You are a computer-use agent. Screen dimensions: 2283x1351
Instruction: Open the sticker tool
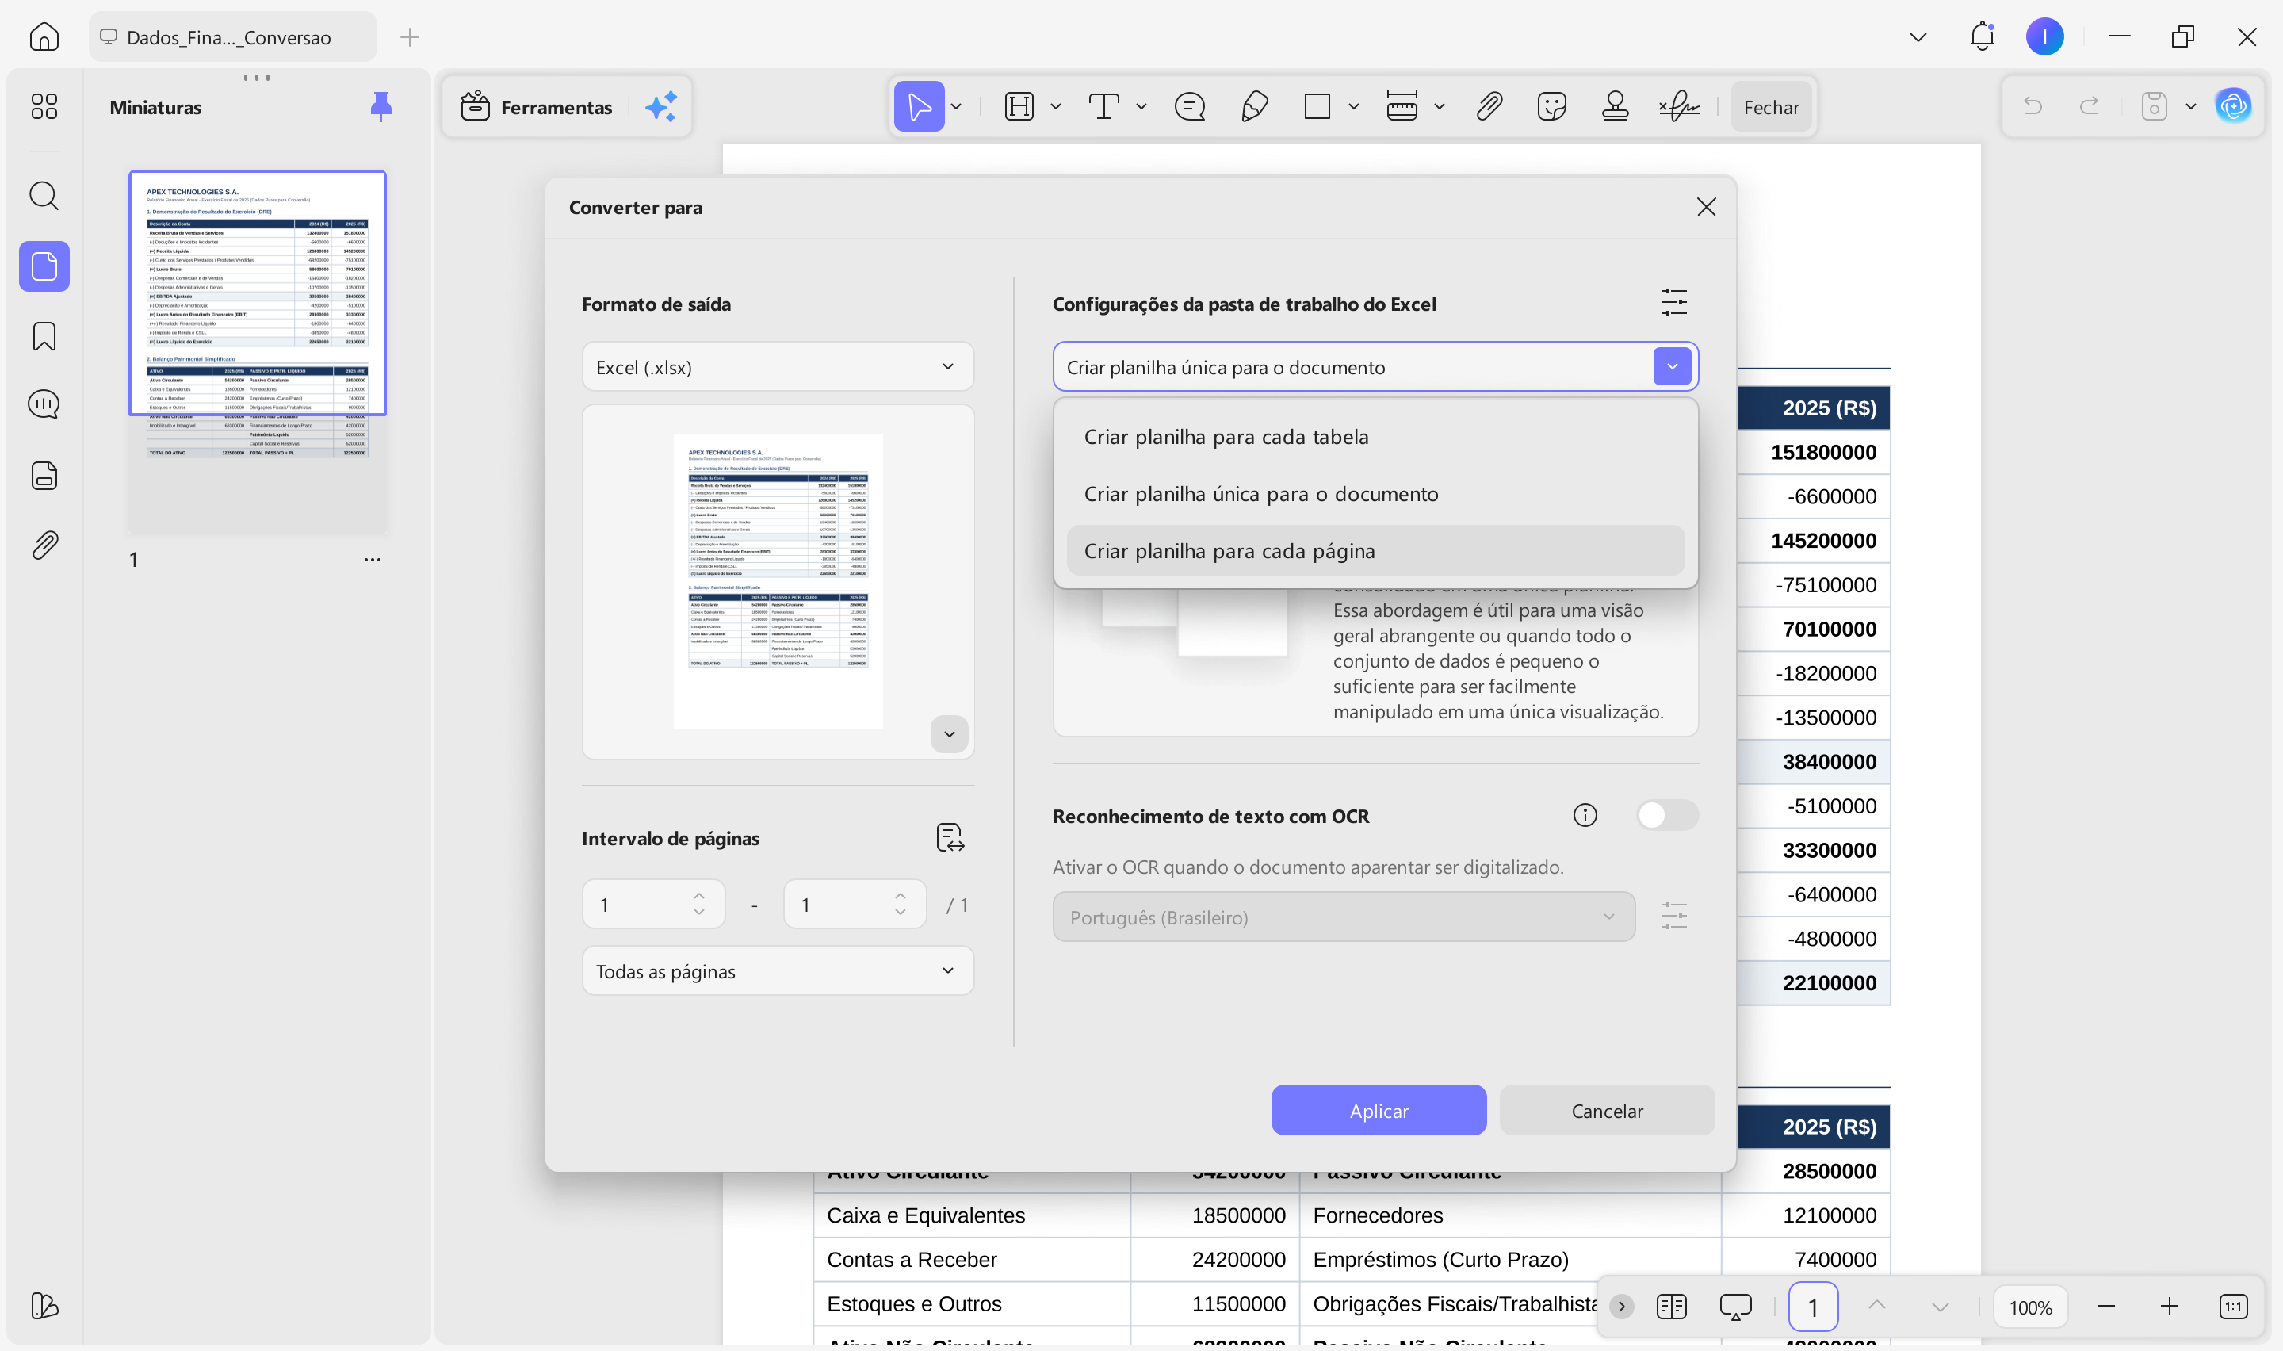tap(1551, 106)
